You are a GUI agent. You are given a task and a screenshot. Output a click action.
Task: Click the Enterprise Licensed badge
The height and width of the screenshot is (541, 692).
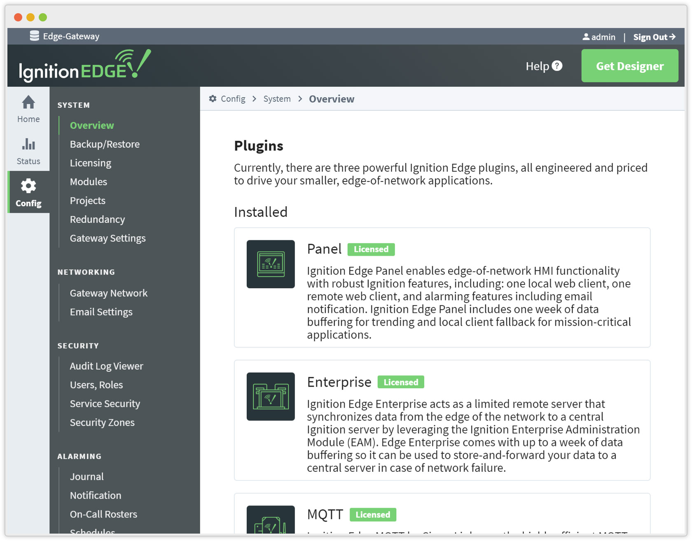tap(401, 382)
